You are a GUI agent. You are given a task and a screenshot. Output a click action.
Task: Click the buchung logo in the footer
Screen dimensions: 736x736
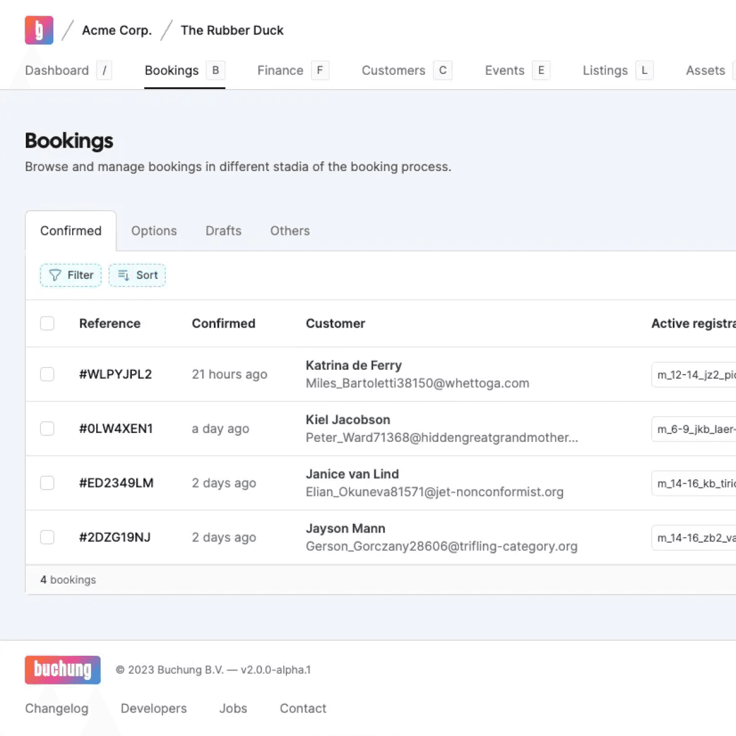tap(62, 670)
